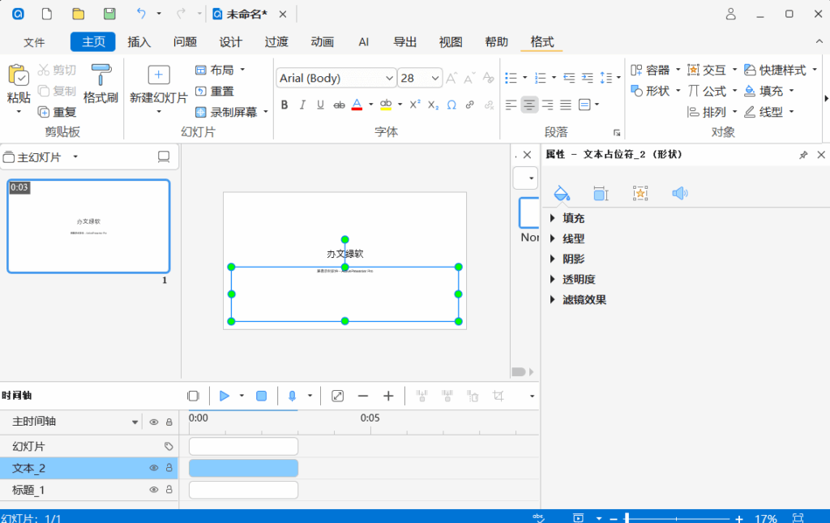Switch to the fill bucket tab in Properties
Image resolution: width=830 pixels, height=523 pixels.
pyautogui.click(x=560, y=192)
